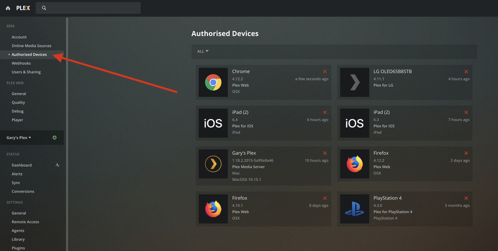498x251 pixels.
Task: Remove the Gary's Plex server device
Action: [x=325, y=153]
